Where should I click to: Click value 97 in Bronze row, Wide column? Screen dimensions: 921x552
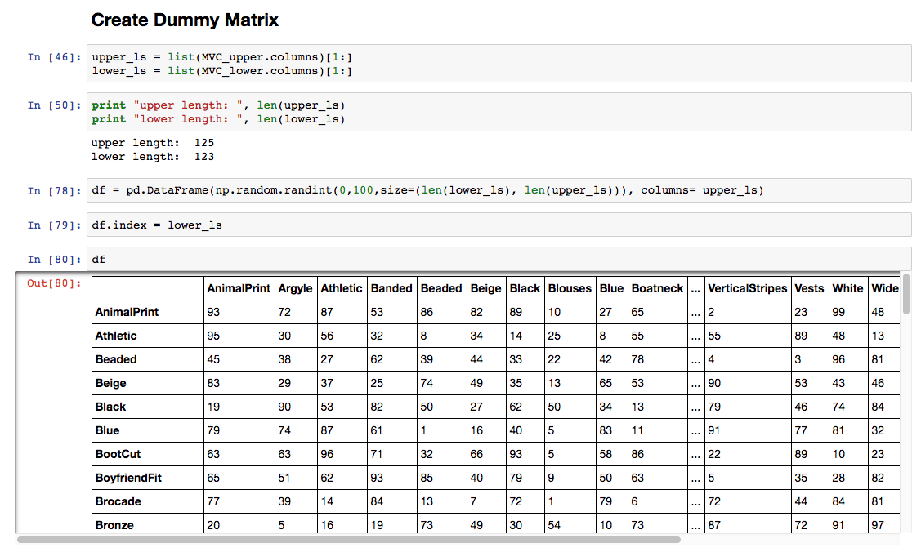878,525
